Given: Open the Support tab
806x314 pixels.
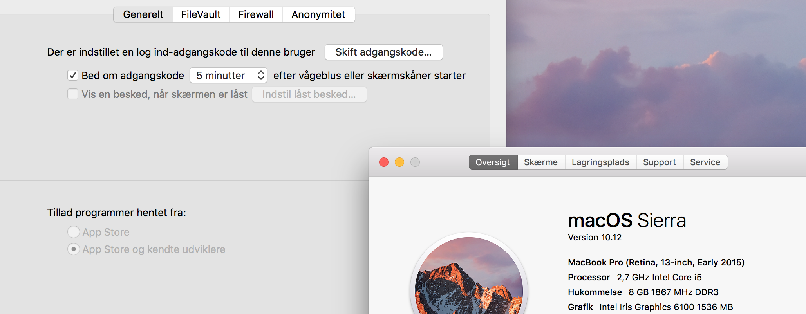Looking at the screenshot, I should [x=660, y=162].
